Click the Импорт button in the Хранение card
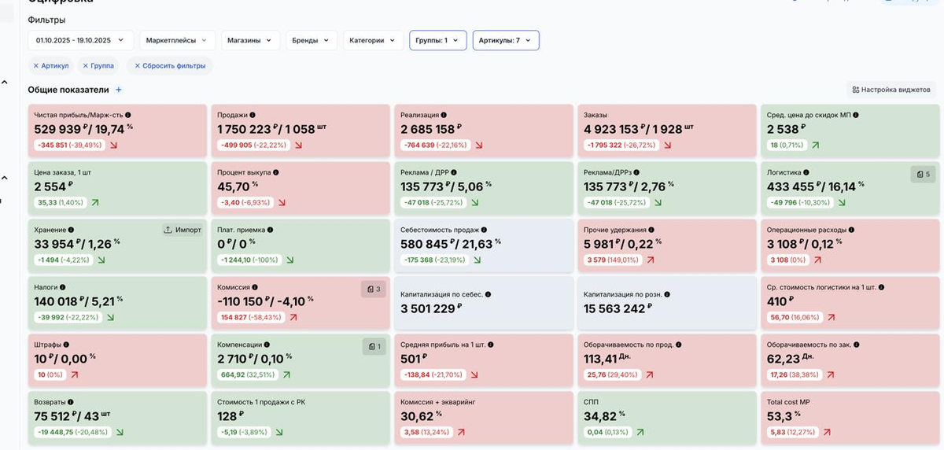Image resolution: width=944 pixels, height=450 pixels. [x=183, y=230]
